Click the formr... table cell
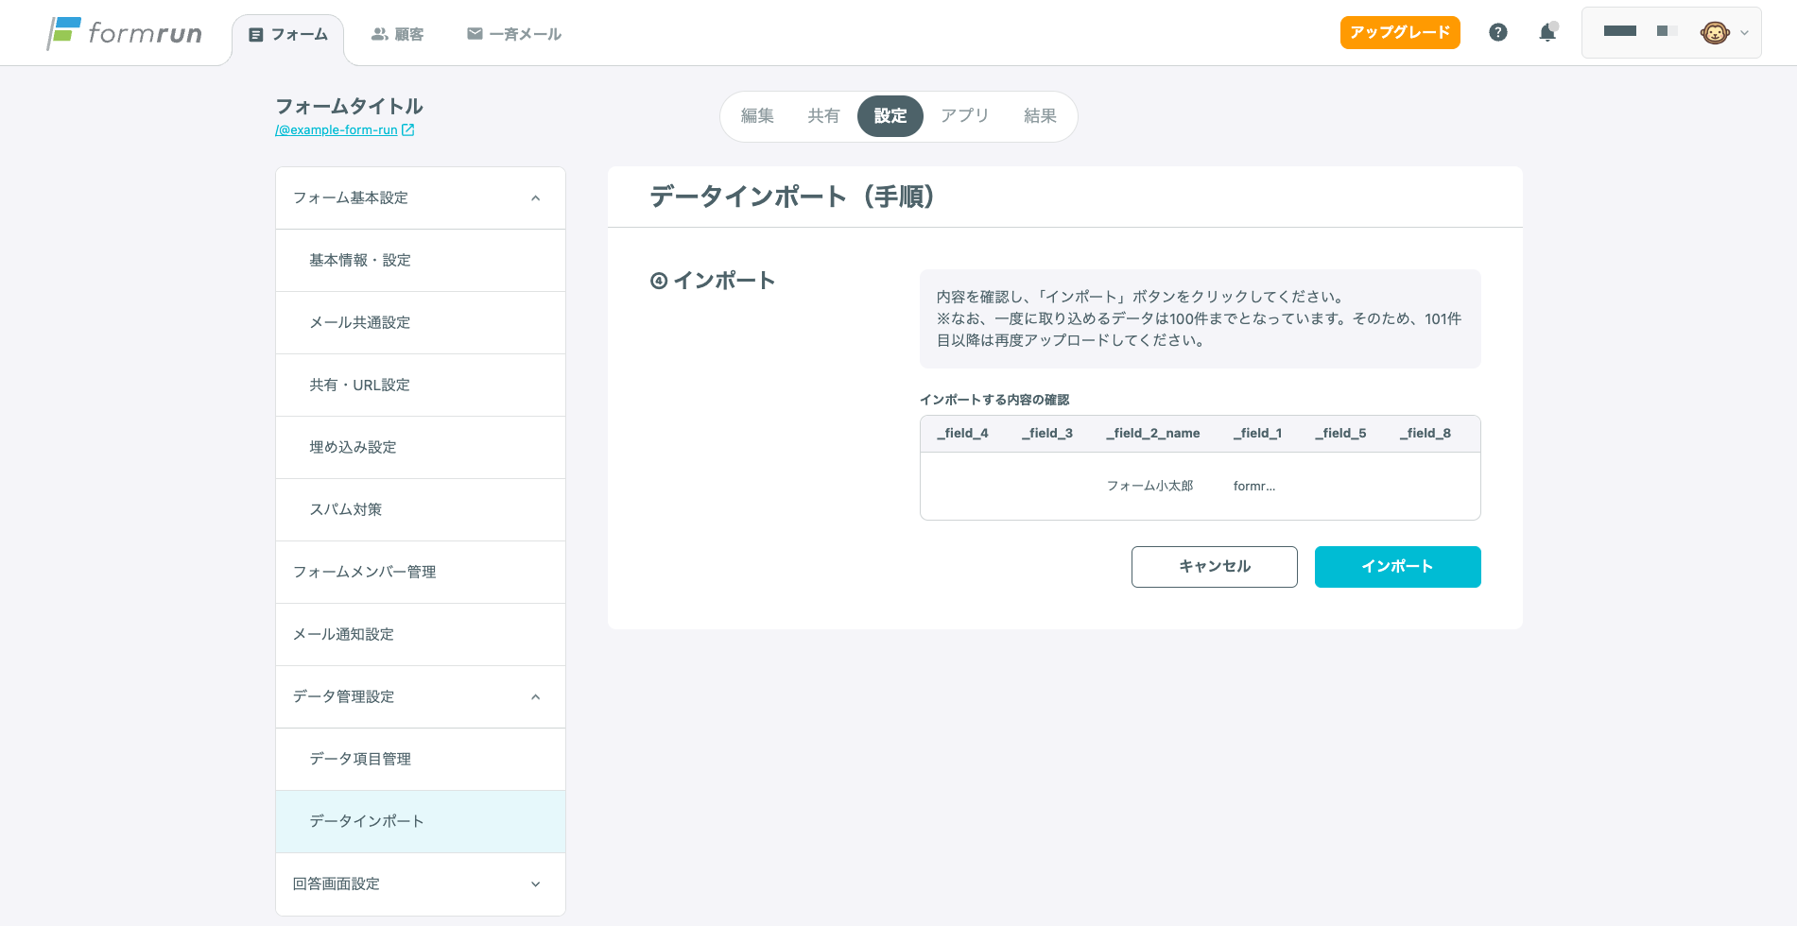1797x926 pixels. coord(1254,487)
